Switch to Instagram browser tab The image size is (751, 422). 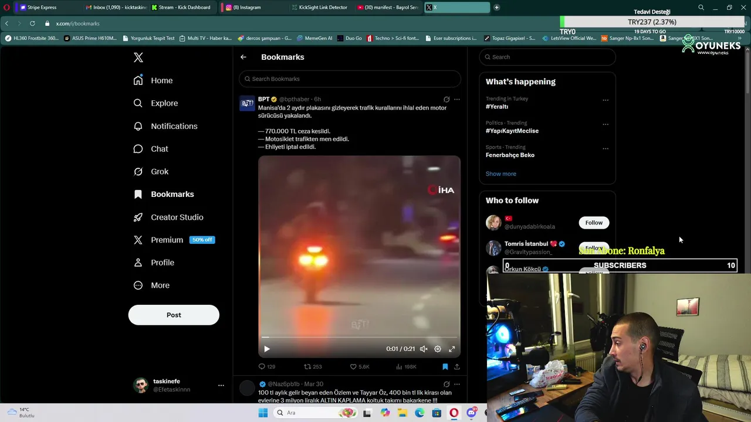coord(251,8)
